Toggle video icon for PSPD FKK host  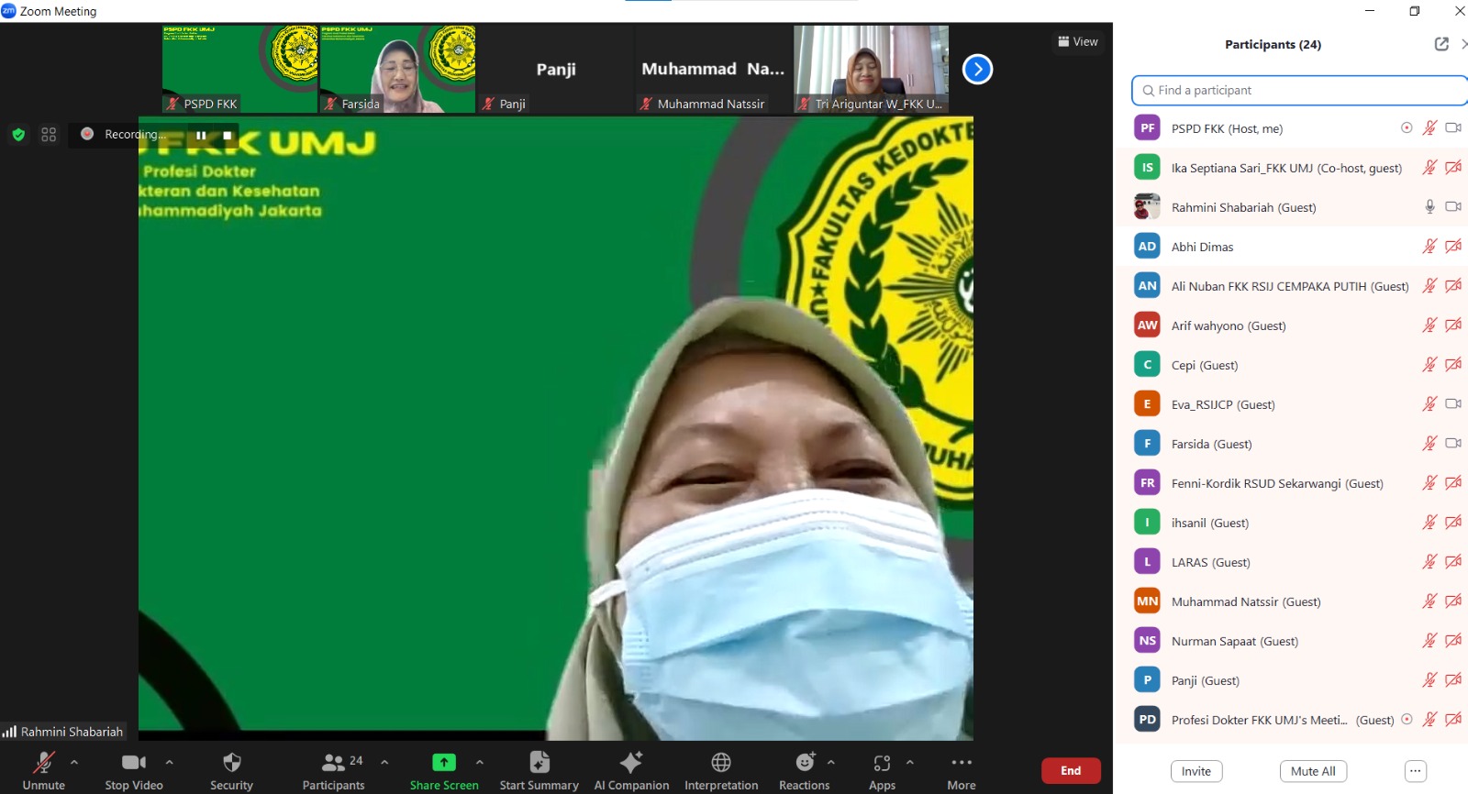(x=1453, y=128)
